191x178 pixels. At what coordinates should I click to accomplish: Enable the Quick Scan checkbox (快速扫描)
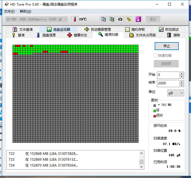point(156,56)
